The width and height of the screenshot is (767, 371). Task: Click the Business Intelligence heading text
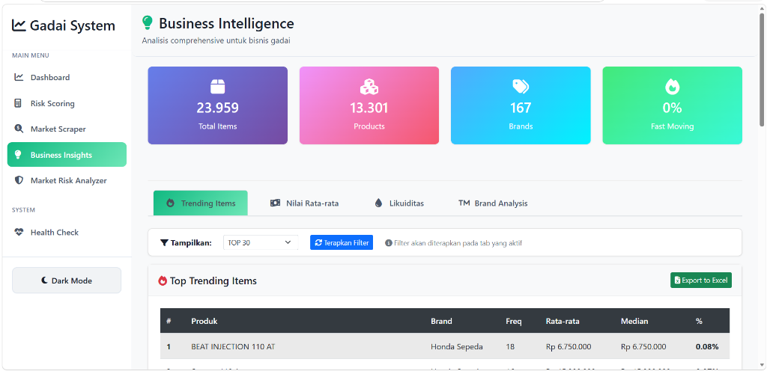coord(226,23)
